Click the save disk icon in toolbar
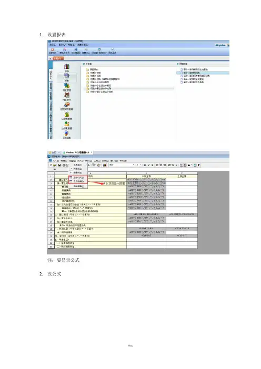The width and height of the screenshot is (261, 369). [x=59, y=165]
